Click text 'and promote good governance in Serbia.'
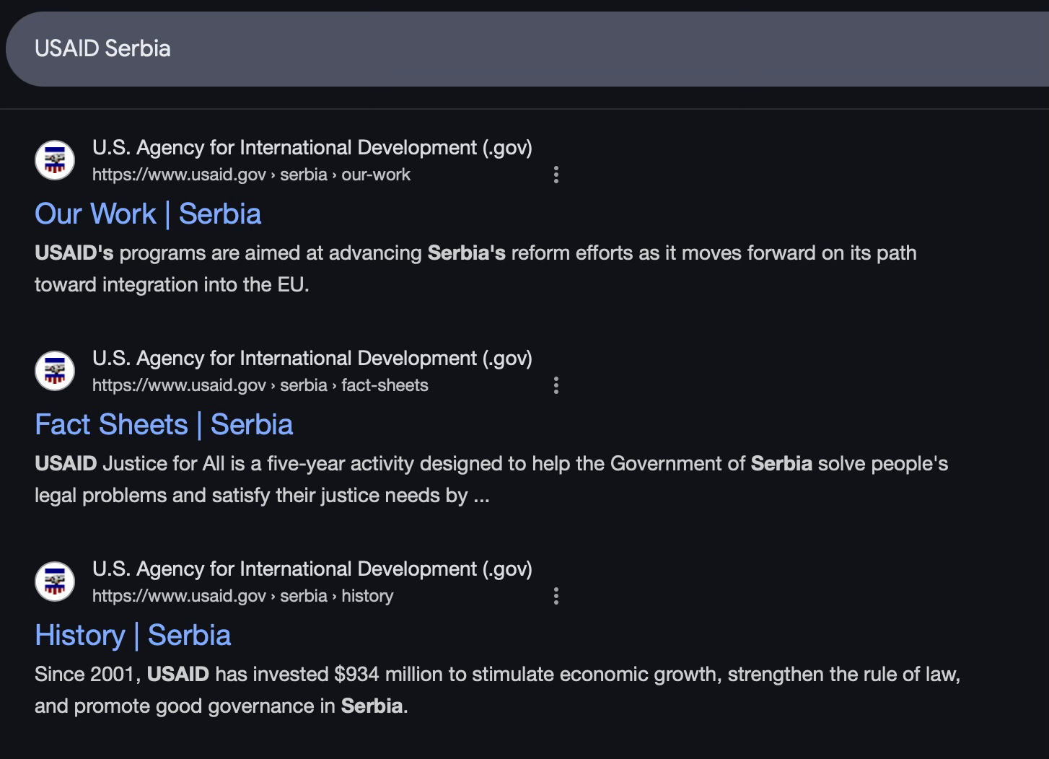Screen dimensions: 1049x759 221,706
